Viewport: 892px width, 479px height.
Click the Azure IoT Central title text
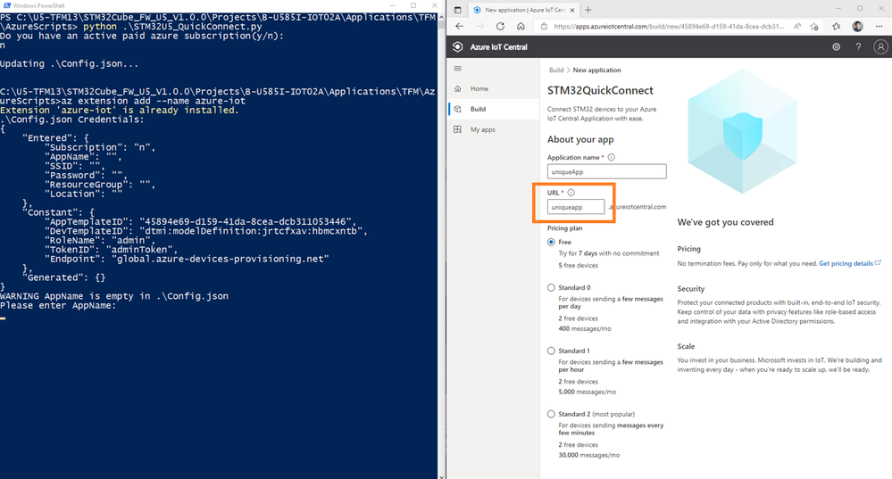(x=498, y=47)
